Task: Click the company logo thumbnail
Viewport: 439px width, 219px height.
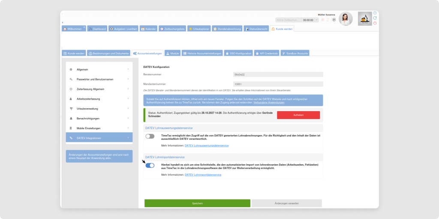Action: (x=365, y=19)
